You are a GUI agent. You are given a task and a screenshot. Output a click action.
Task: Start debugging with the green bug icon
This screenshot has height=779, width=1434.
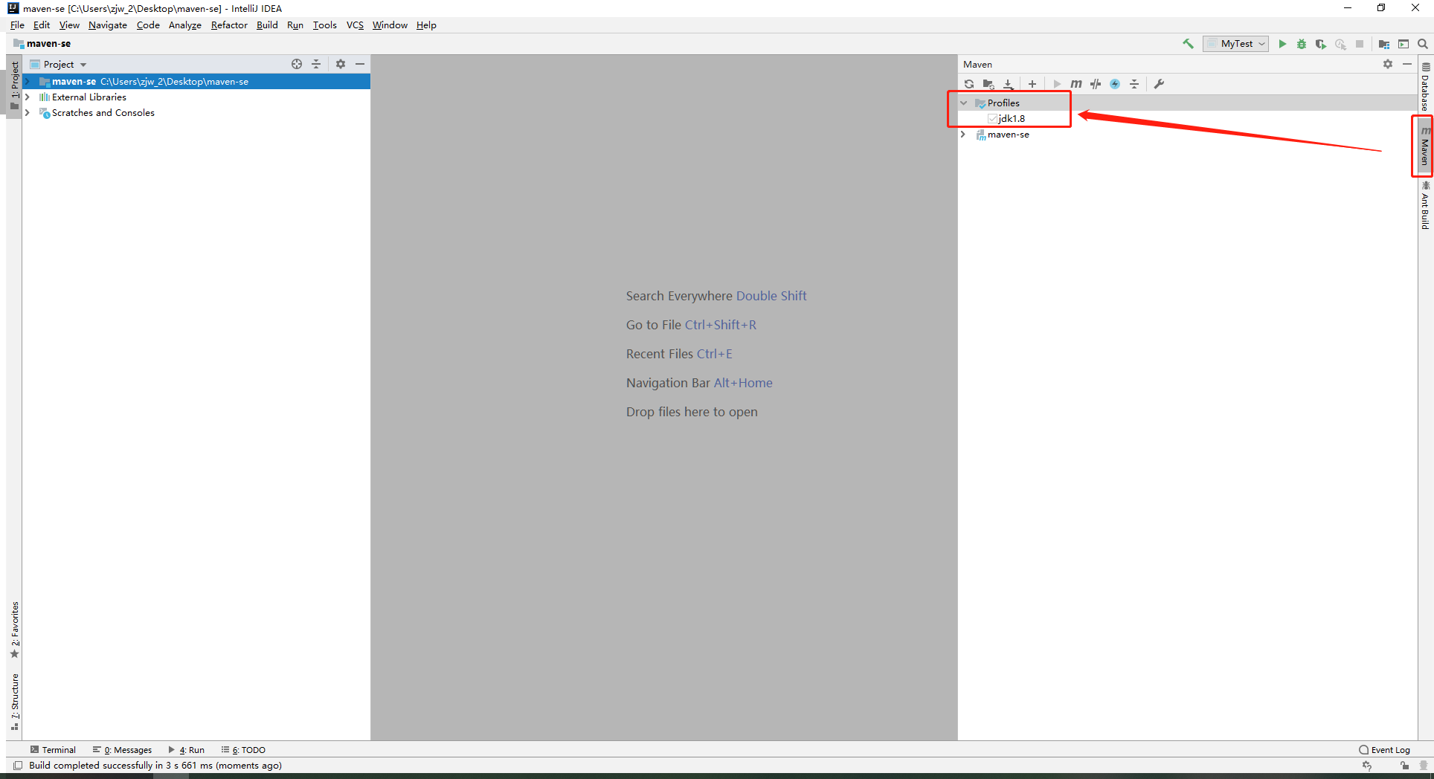click(x=1302, y=44)
